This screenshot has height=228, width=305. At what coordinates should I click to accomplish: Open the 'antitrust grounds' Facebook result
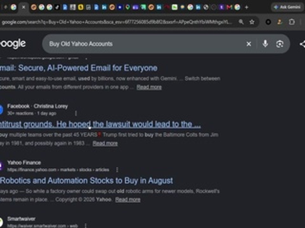point(100,124)
